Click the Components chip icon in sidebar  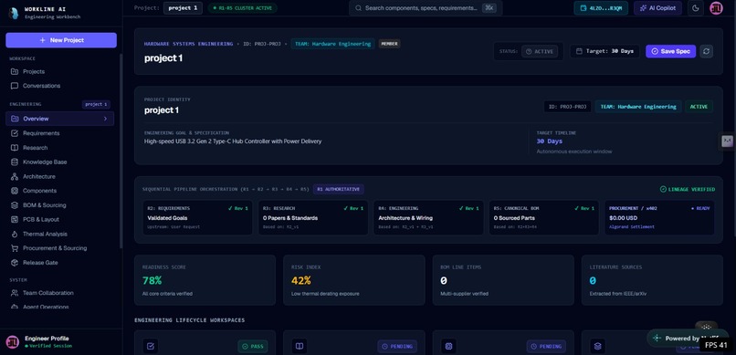pos(15,191)
